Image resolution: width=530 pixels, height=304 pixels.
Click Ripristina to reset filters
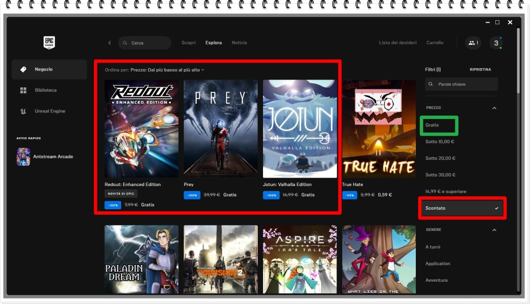[x=480, y=70]
